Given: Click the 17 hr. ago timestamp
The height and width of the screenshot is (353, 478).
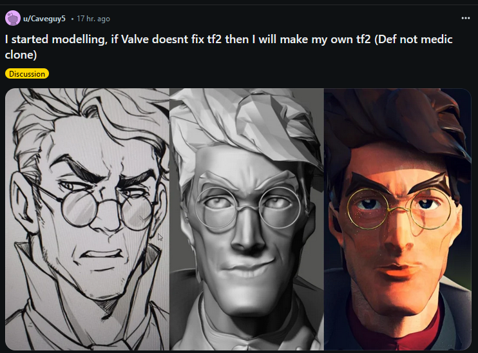Looking at the screenshot, I should tap(93, 19).
